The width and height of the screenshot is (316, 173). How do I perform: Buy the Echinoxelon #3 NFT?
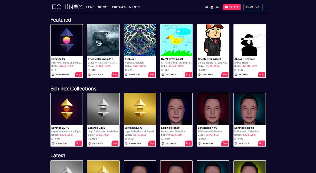coord(261,143)
